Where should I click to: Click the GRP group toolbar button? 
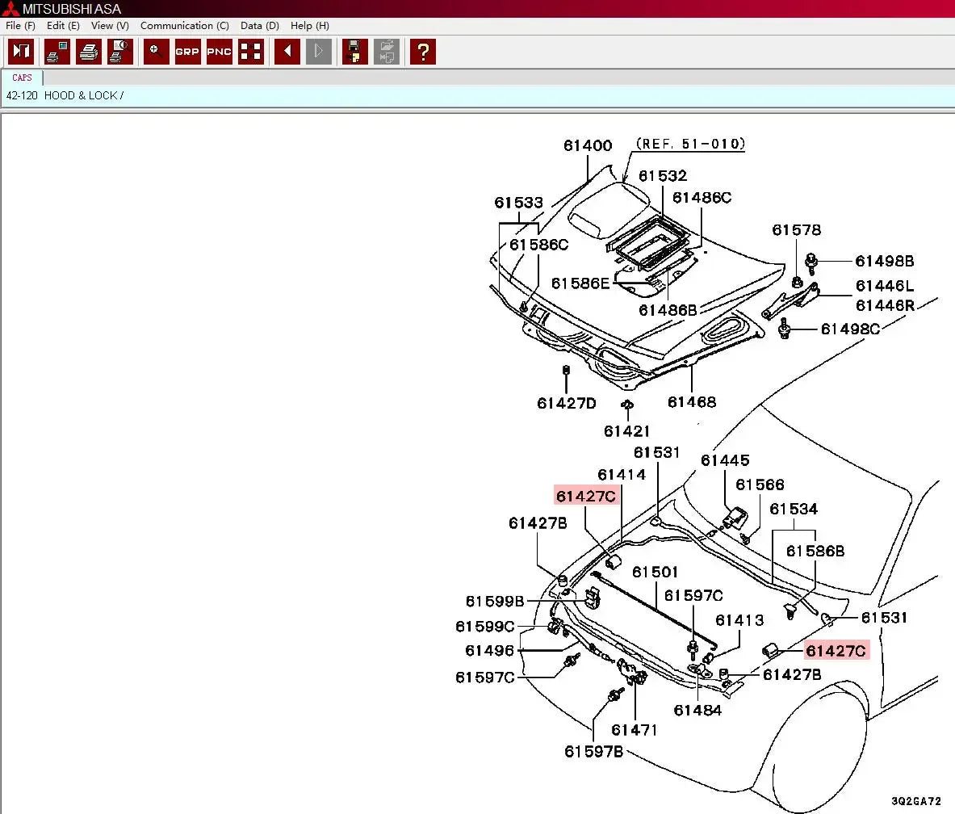(187, 52)
